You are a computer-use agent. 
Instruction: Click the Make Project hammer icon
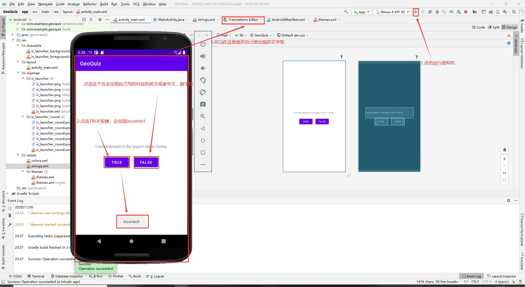(346, 12)
